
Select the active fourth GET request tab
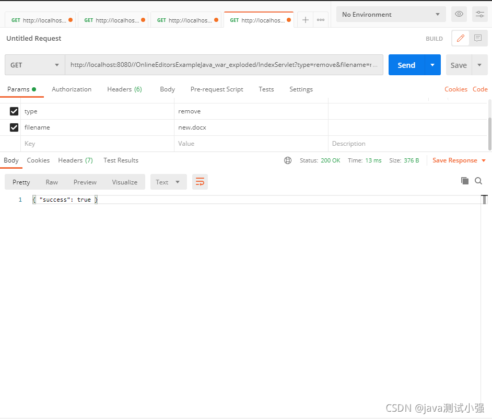tap(259, 20)
